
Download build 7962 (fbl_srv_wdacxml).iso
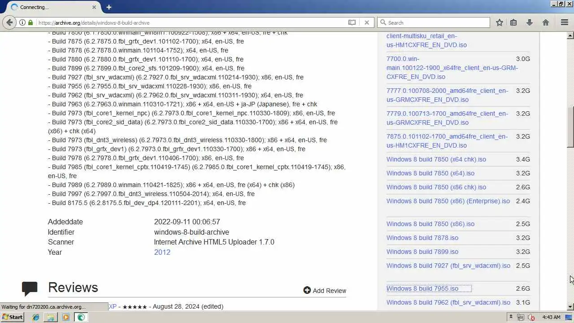tap(448, 302)
